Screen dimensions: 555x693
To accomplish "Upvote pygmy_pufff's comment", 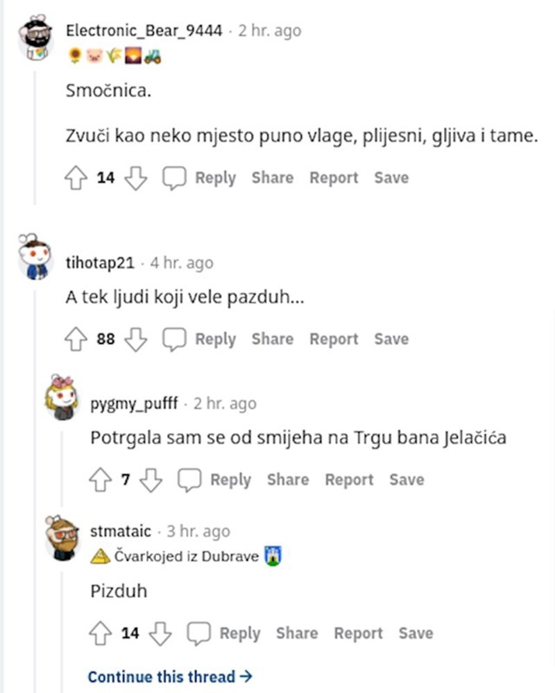I will tap(99, 480).
